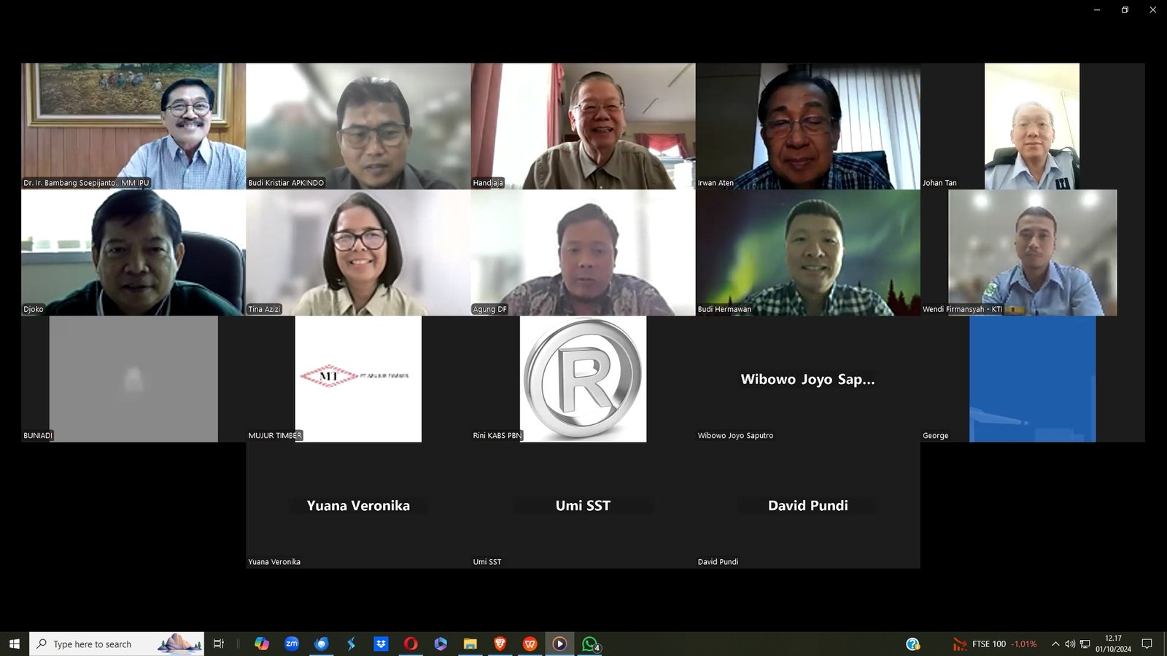Open the Copilot icon in taskbar
Image resolution: width=1167 pixels, height=656 pixels.
(262, 644)
